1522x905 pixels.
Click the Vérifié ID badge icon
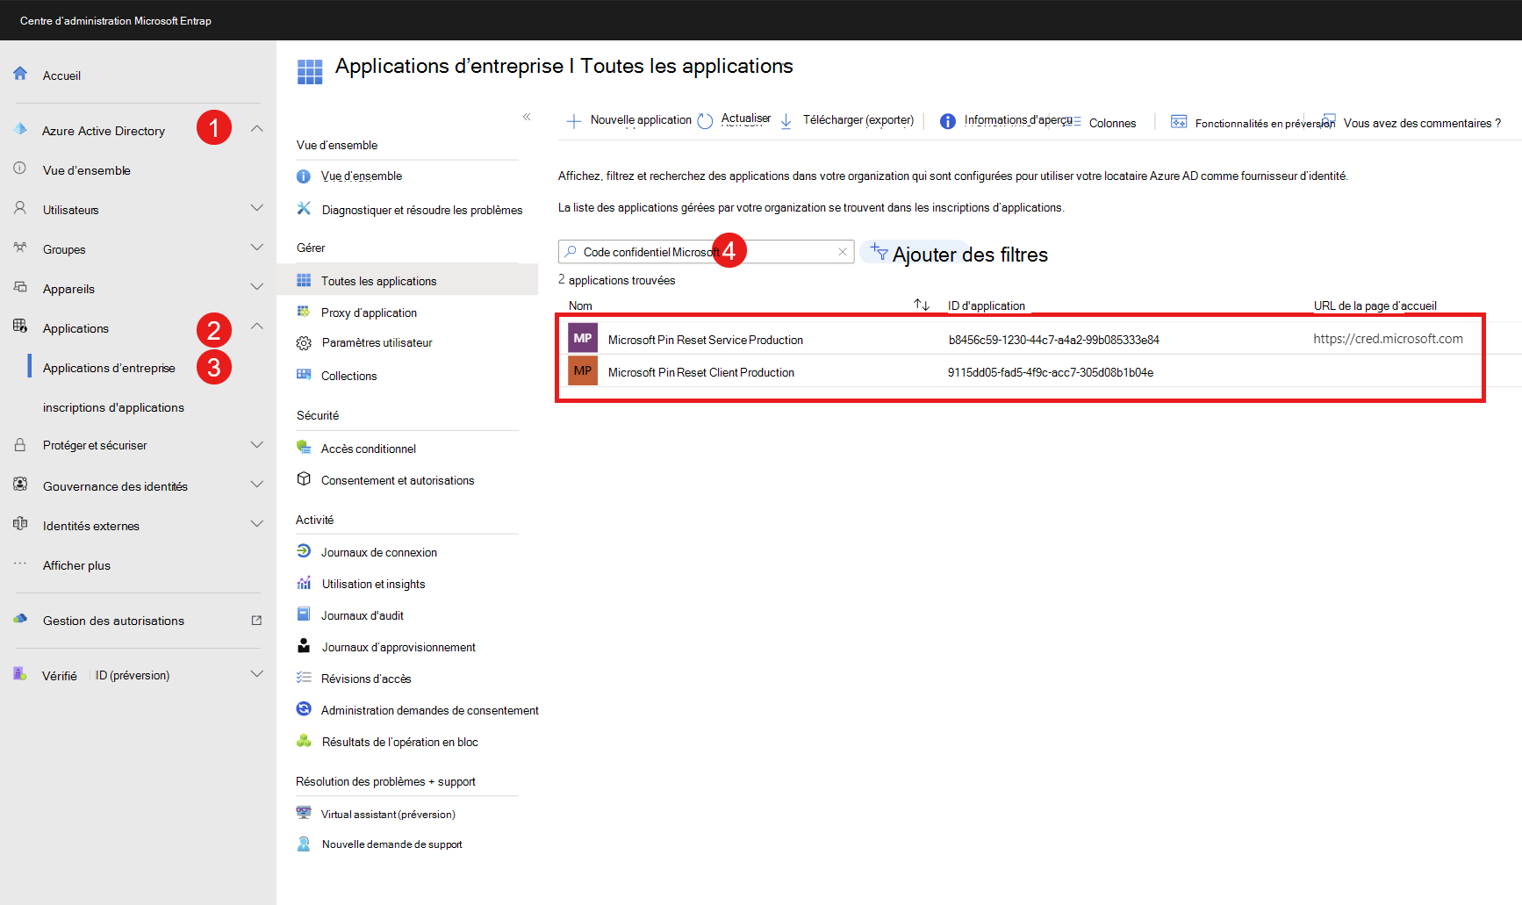[20, 673]
